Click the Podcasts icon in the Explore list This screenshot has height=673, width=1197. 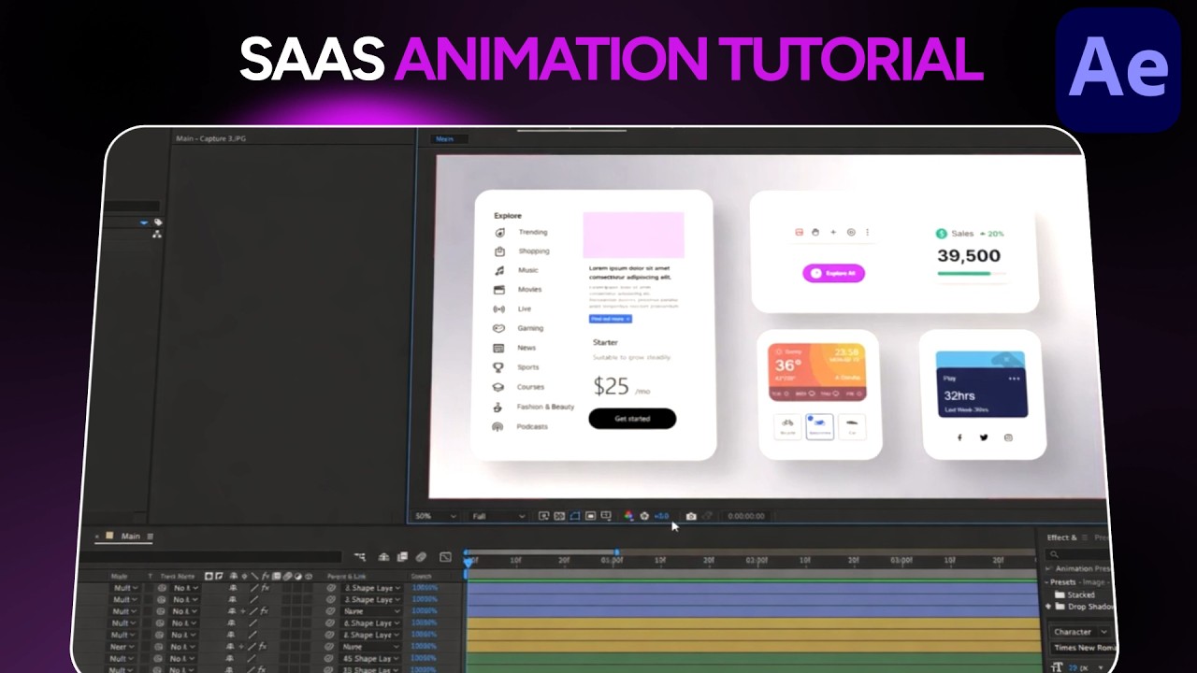(498, 426)
